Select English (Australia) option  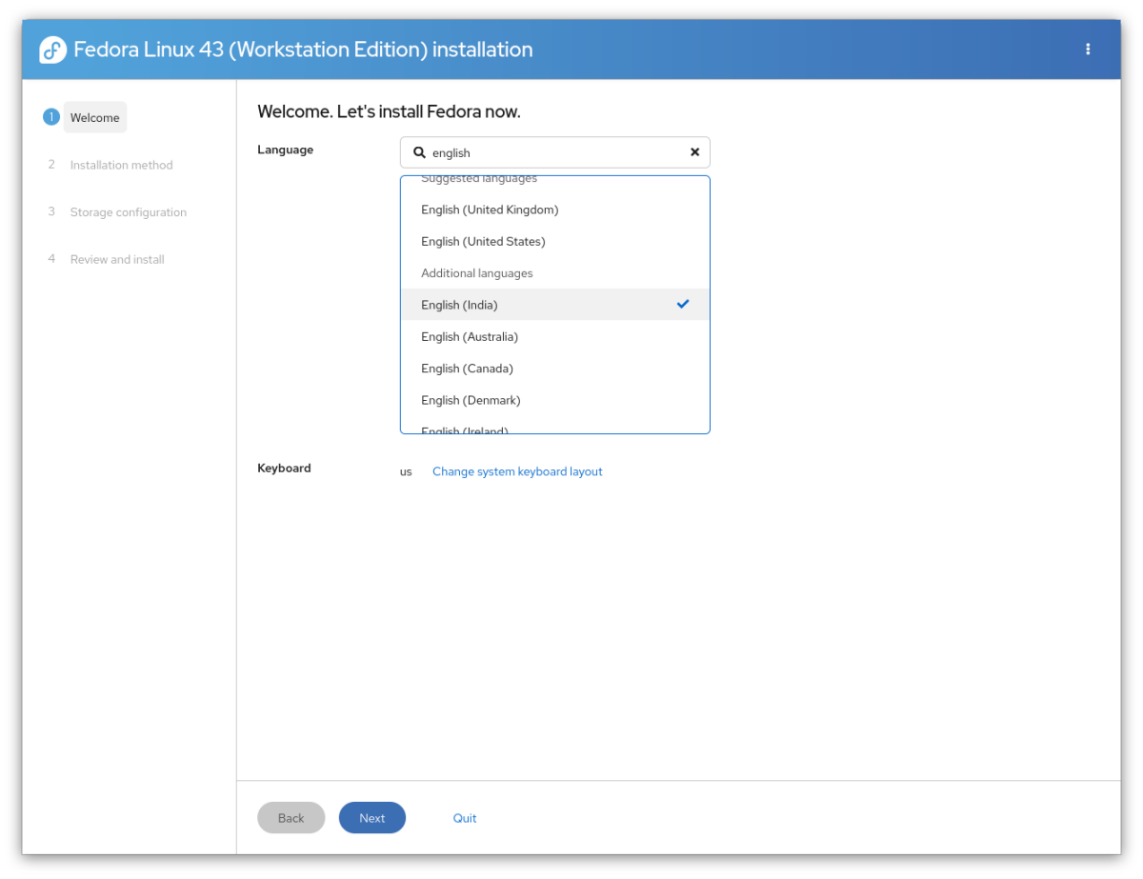pos(470,336)
